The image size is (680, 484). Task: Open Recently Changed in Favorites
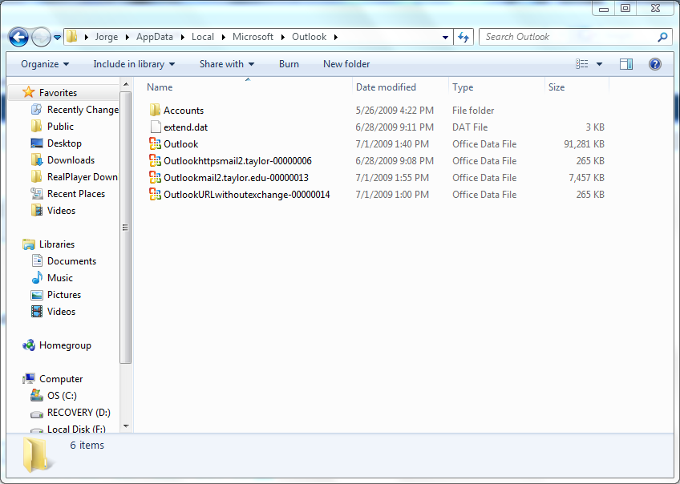tap(83, 110)
